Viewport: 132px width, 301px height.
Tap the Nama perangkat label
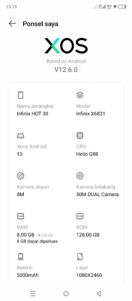35,106
